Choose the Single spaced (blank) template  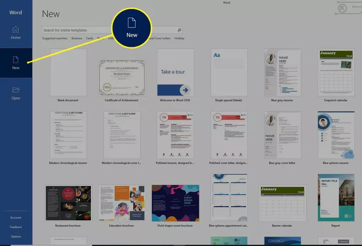click(229, 72)
